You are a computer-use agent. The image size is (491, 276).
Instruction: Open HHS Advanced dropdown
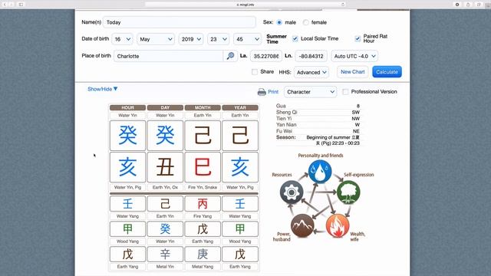[311, 72]
